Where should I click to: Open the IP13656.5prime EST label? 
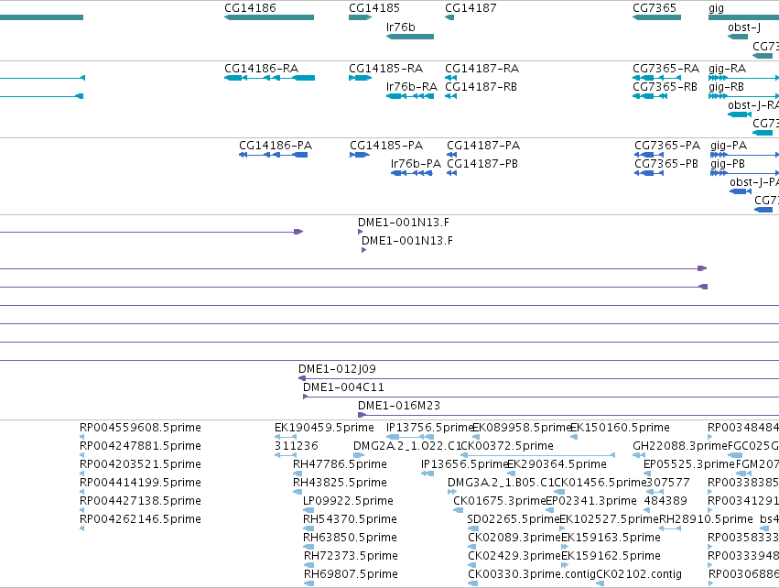tap(464, 464)
